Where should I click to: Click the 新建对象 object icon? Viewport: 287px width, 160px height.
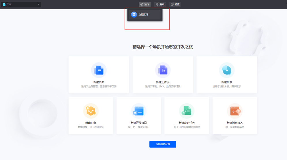tap(91, 111)
